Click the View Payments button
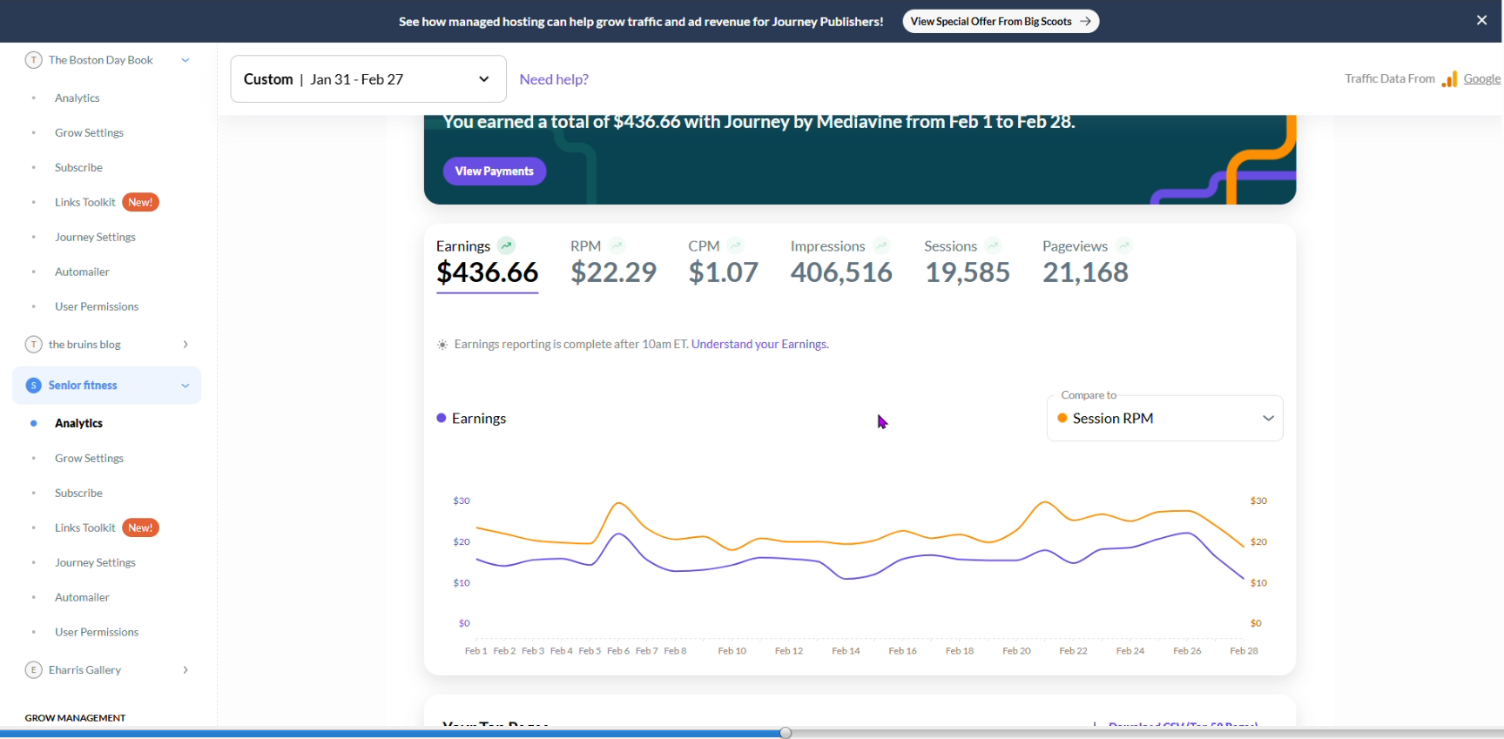This screenshot has width=1504, height=739. tap(495, 171)
